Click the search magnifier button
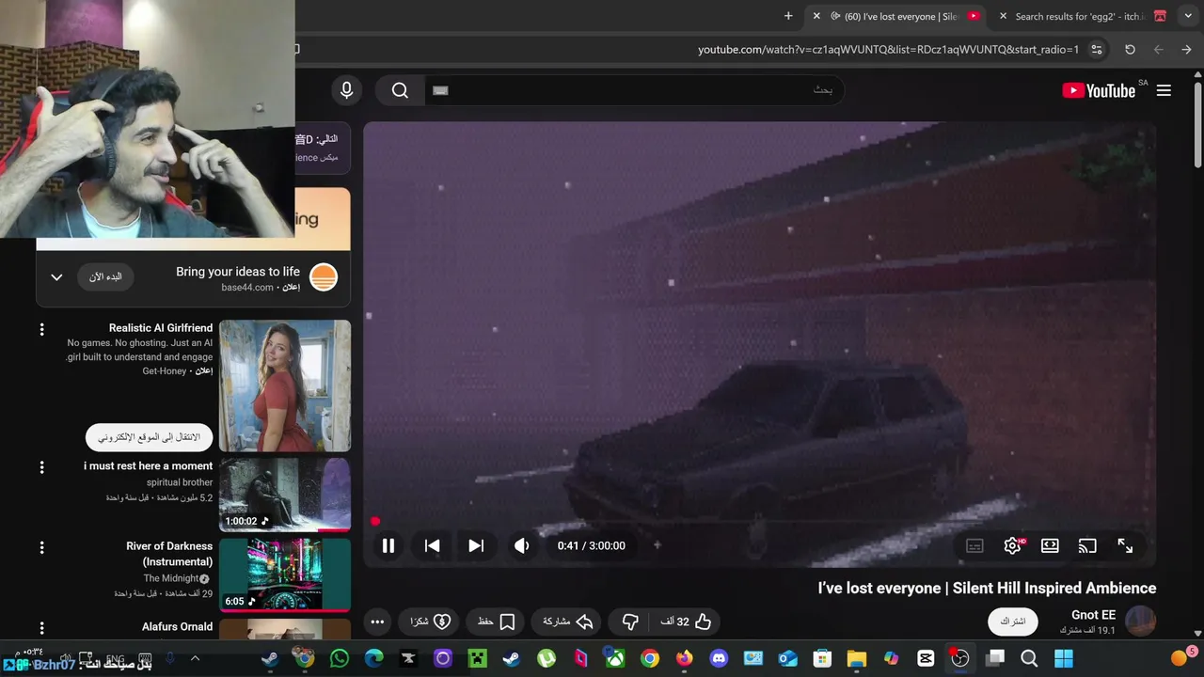 click(400, 90)
